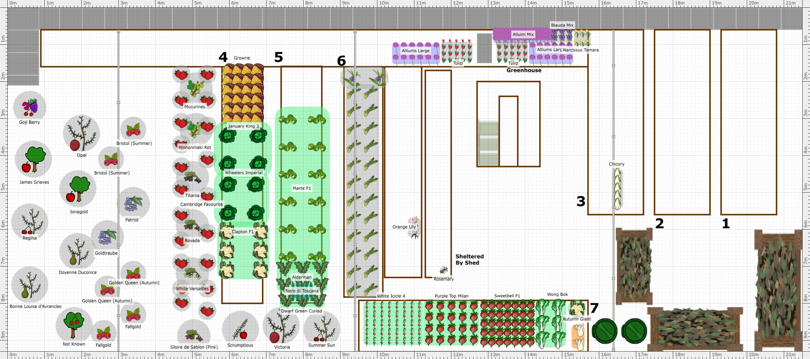
Task: Click bed number 6 label
Action: coord(341,61)
